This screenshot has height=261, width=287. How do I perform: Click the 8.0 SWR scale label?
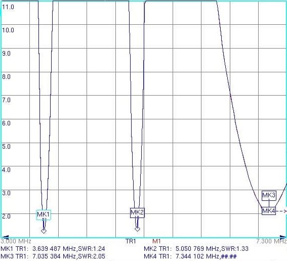[6, 77]
